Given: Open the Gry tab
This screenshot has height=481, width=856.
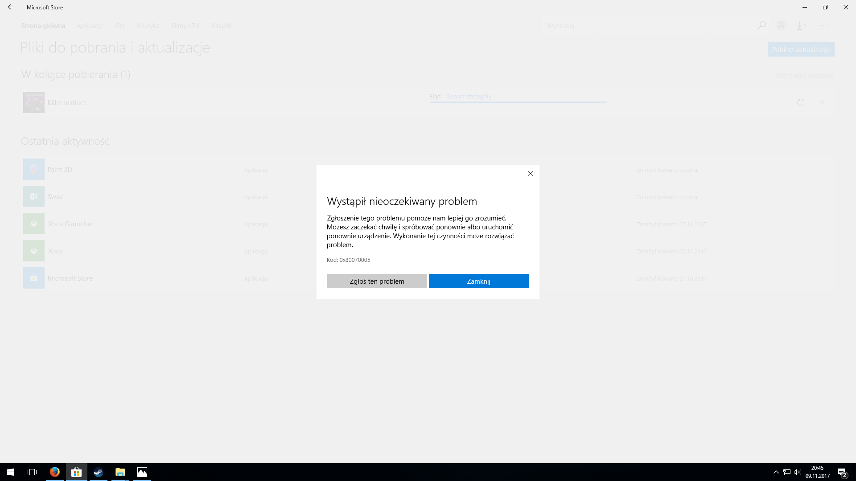Looking at the screenshot, I should click(119, 25).
